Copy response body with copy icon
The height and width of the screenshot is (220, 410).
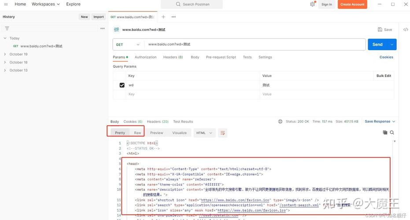click(x=385, y=132)
